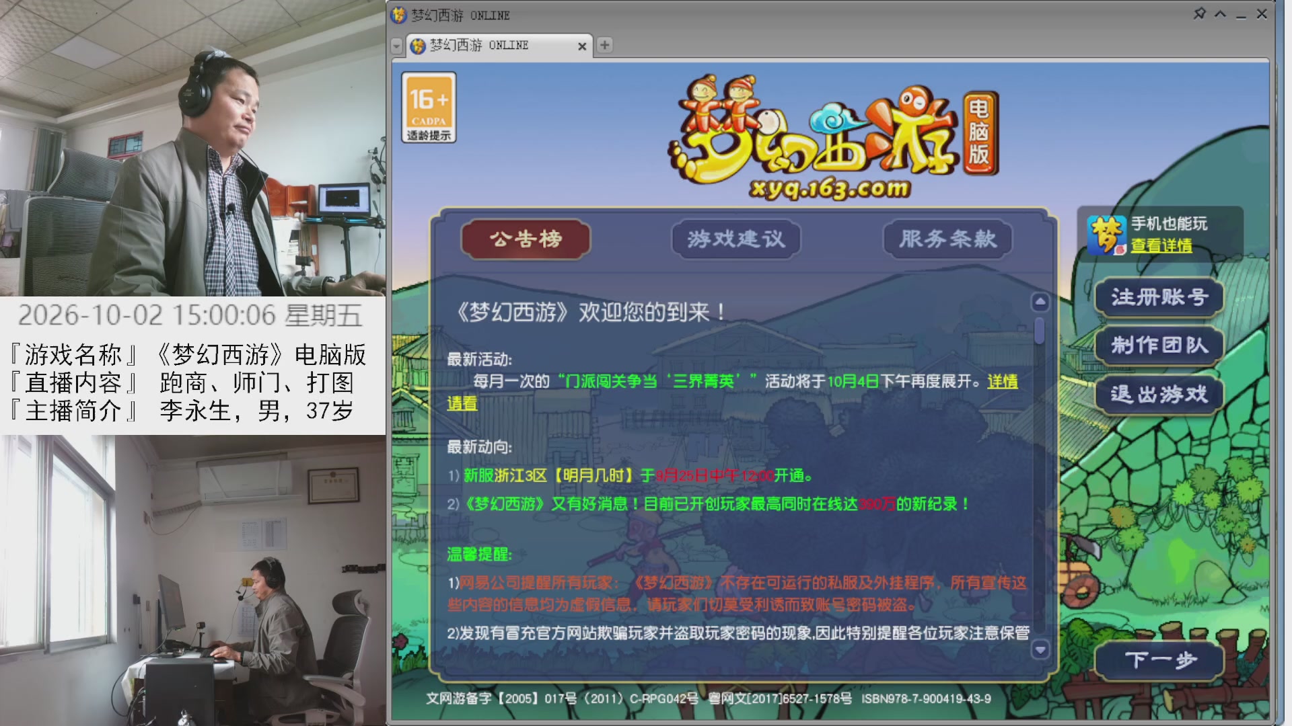Minimize the 梦幻西游 ONLINE window
This screenshot has width=1292, height=726.
pyautogui.click(x=1241, y=15)
